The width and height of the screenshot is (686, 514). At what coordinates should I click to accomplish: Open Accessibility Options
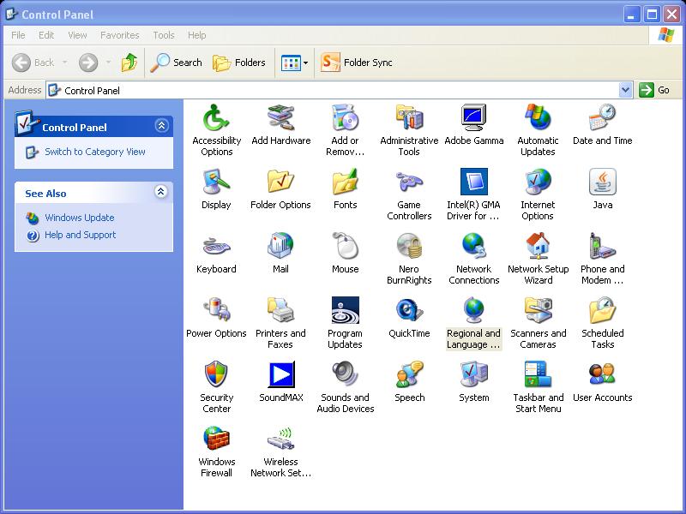[217, 130]
